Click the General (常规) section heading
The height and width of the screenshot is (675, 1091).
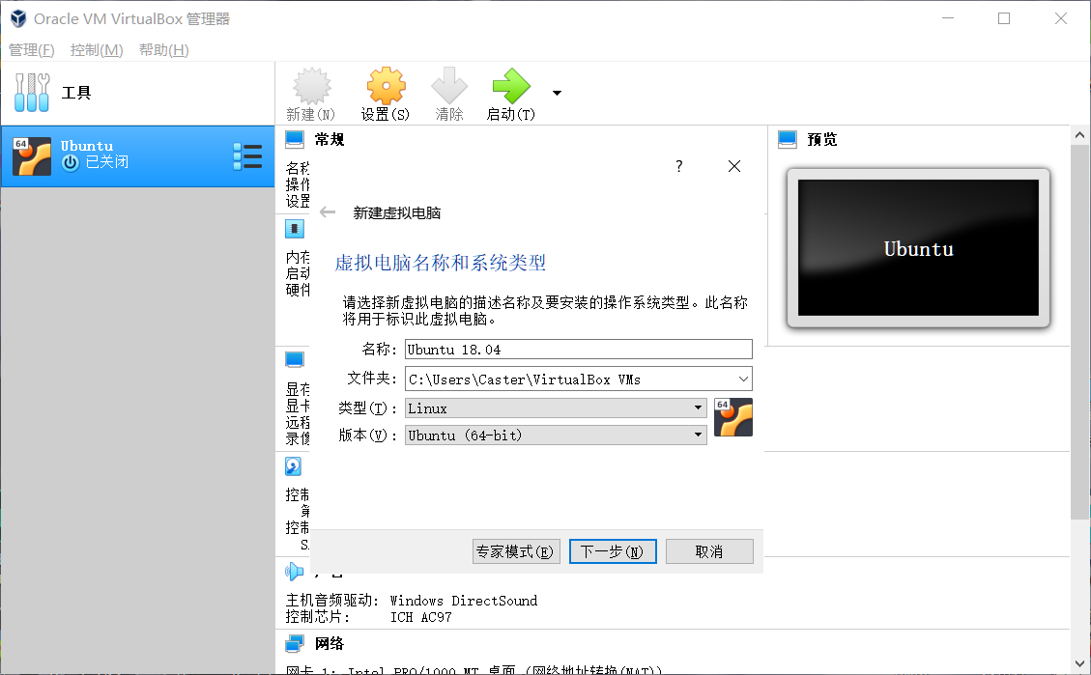[330, 140]
